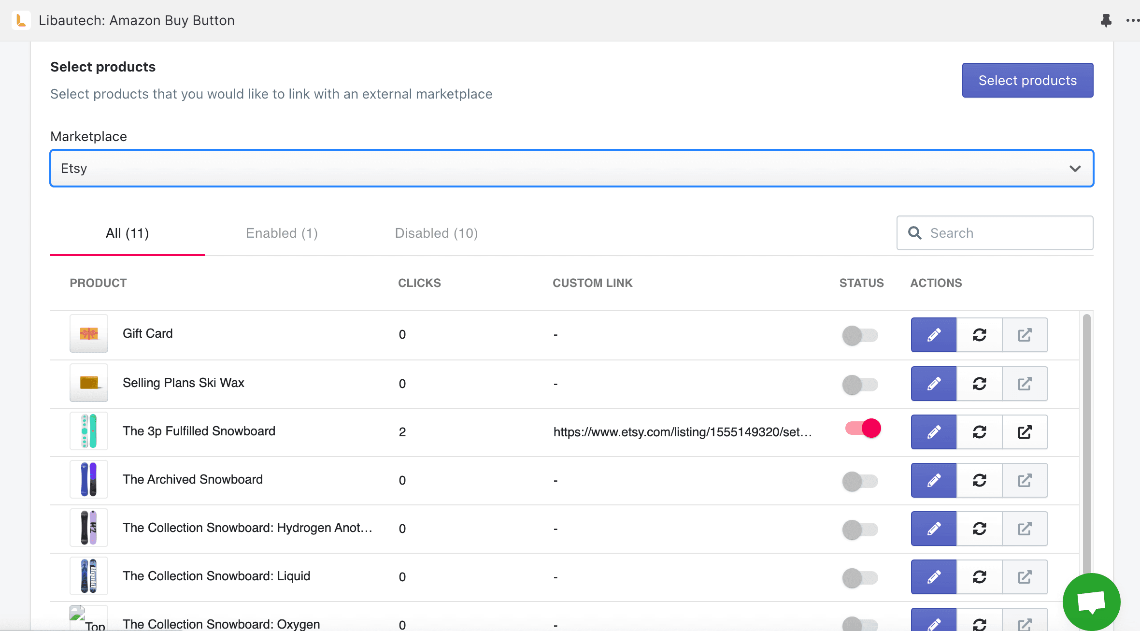Click The 3p Fulfilled Snowboard name

point(199,431)
